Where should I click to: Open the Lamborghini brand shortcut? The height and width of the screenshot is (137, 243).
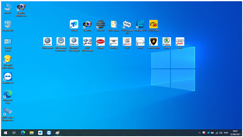click(153, 43)
